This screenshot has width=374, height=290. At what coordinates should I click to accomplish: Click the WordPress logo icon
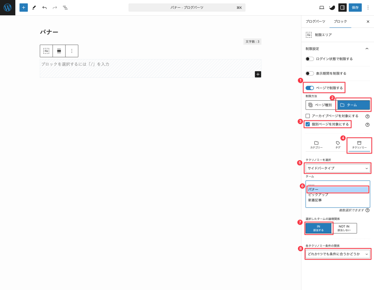tap(7, 7)
